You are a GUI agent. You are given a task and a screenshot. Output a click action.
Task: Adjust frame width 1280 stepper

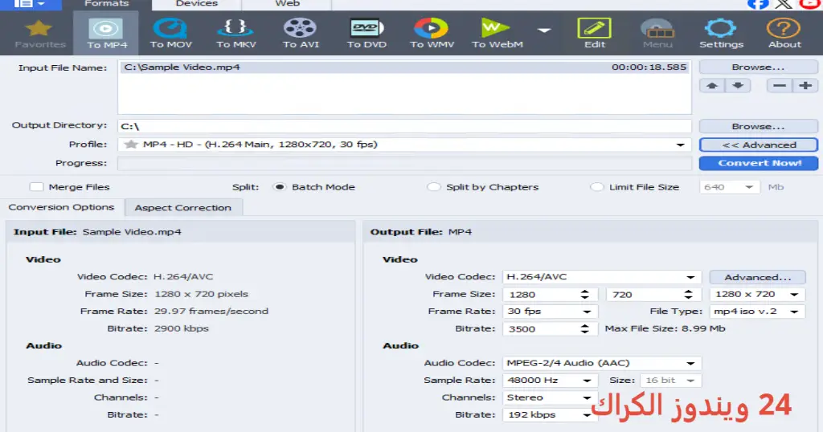coord(585,295)
